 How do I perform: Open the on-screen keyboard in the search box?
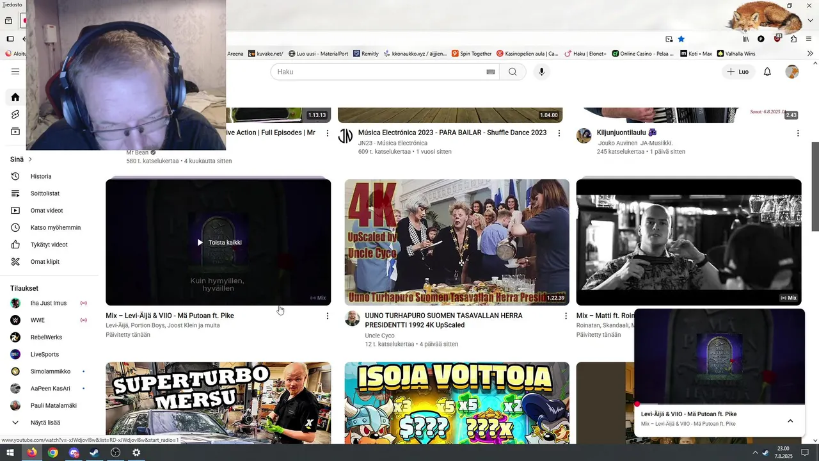pos(491,72)
